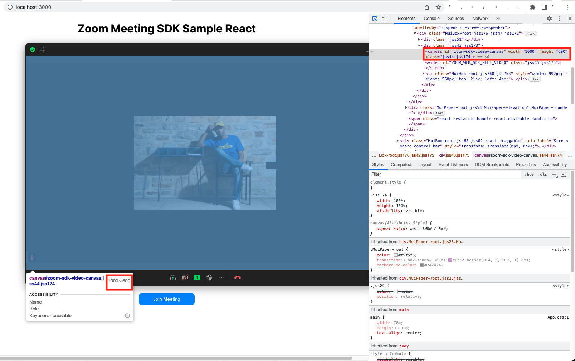The height and width of the screenshot is (361, 575).
Task: Bookmark this page with the star icon
Action: (438, 7)
